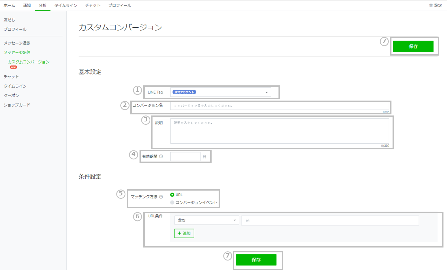Switch to the 分析 tab

point(42,5)
